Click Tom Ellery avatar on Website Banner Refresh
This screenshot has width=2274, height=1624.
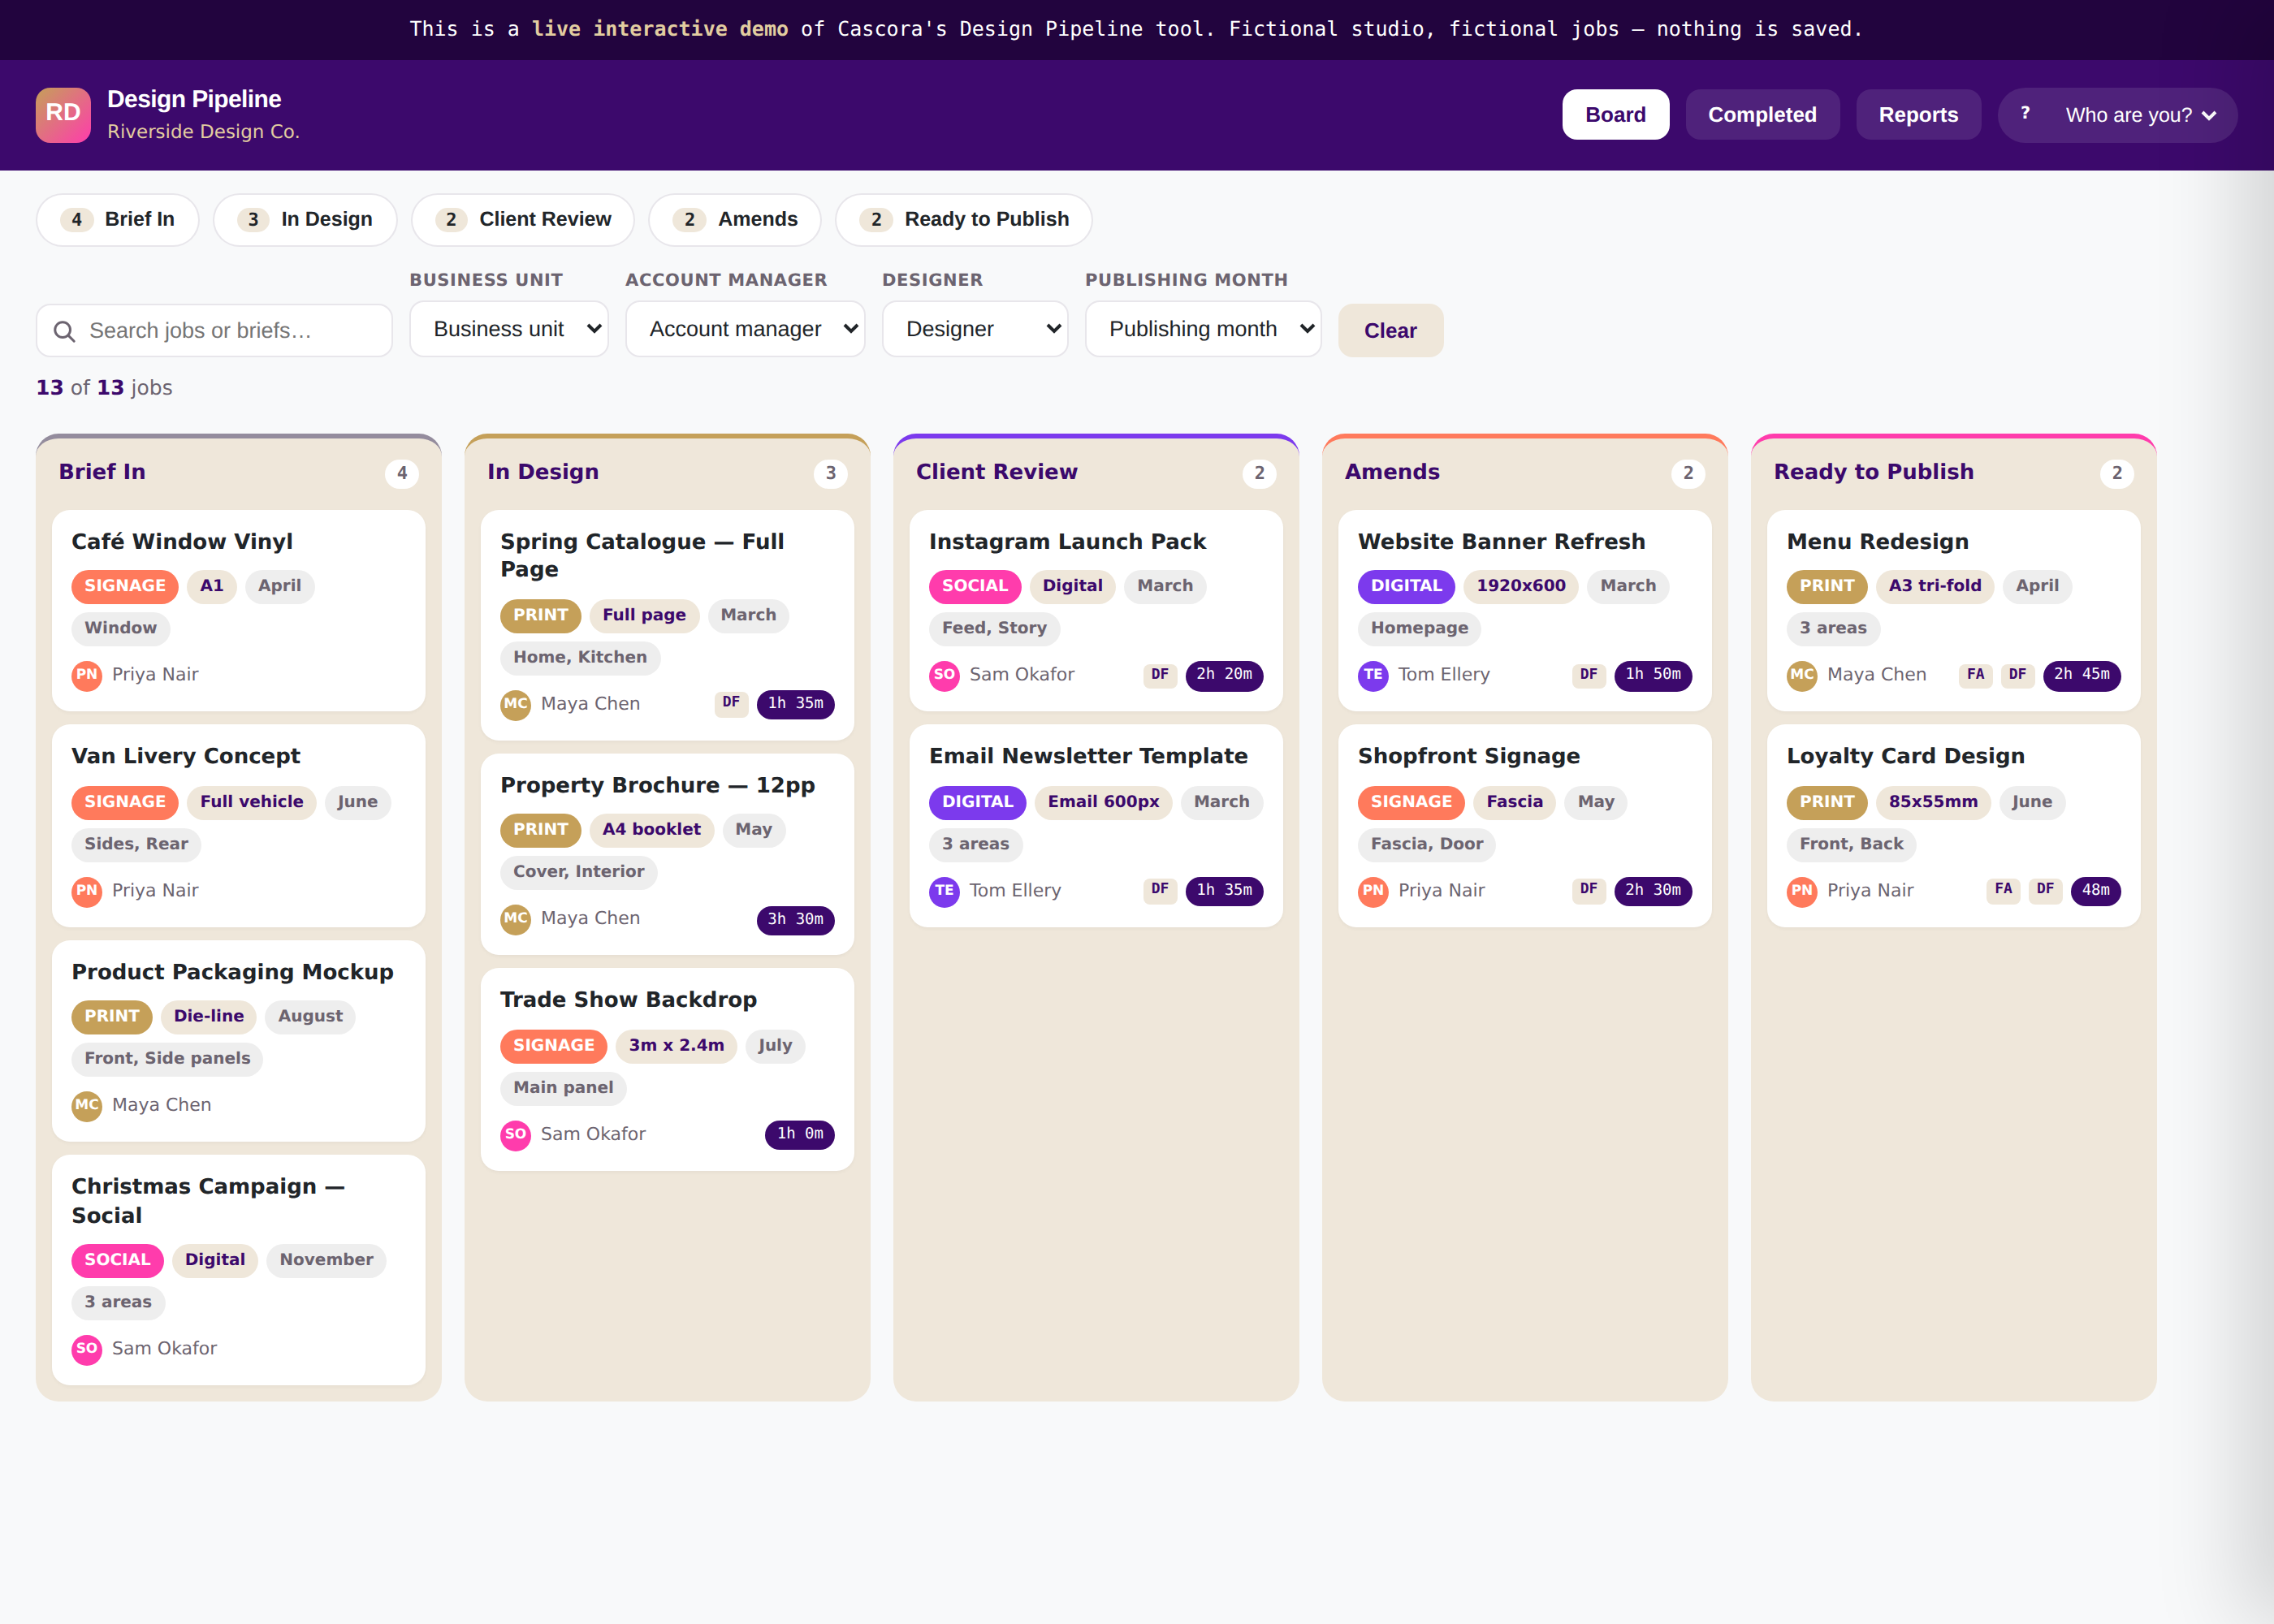(1373, 675)
